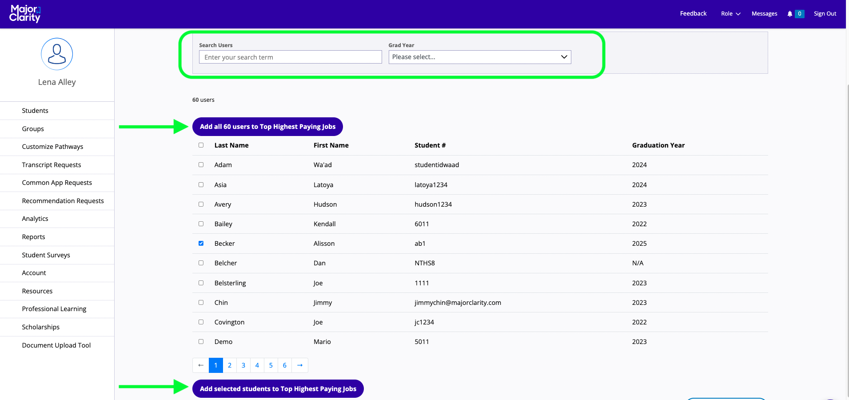
Task: Go to previous page arrow
Action: tap(201, 365)
